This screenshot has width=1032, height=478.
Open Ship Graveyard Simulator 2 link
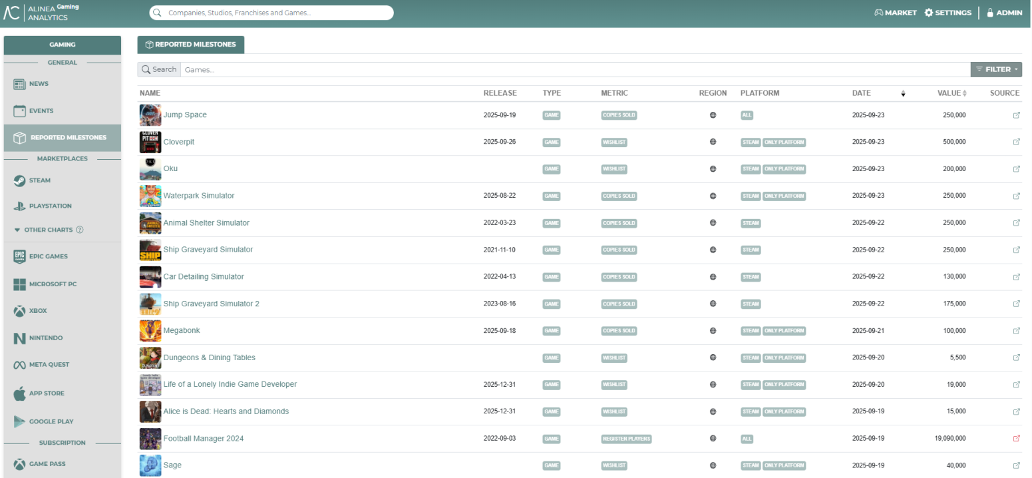[x=212, y=304]
